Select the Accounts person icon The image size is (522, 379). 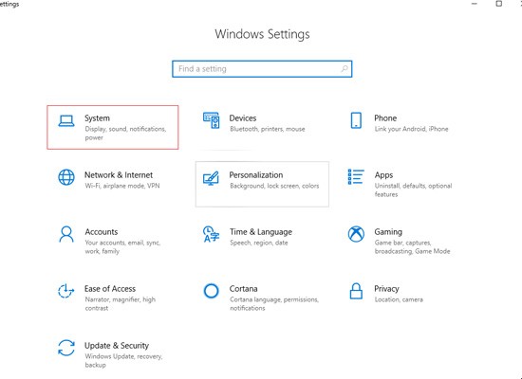point(66,234)
